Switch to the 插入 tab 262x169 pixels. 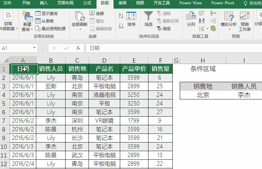(44, 3)
